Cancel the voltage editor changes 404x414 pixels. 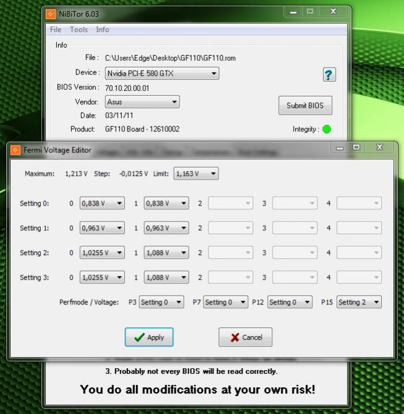[245, 337]
